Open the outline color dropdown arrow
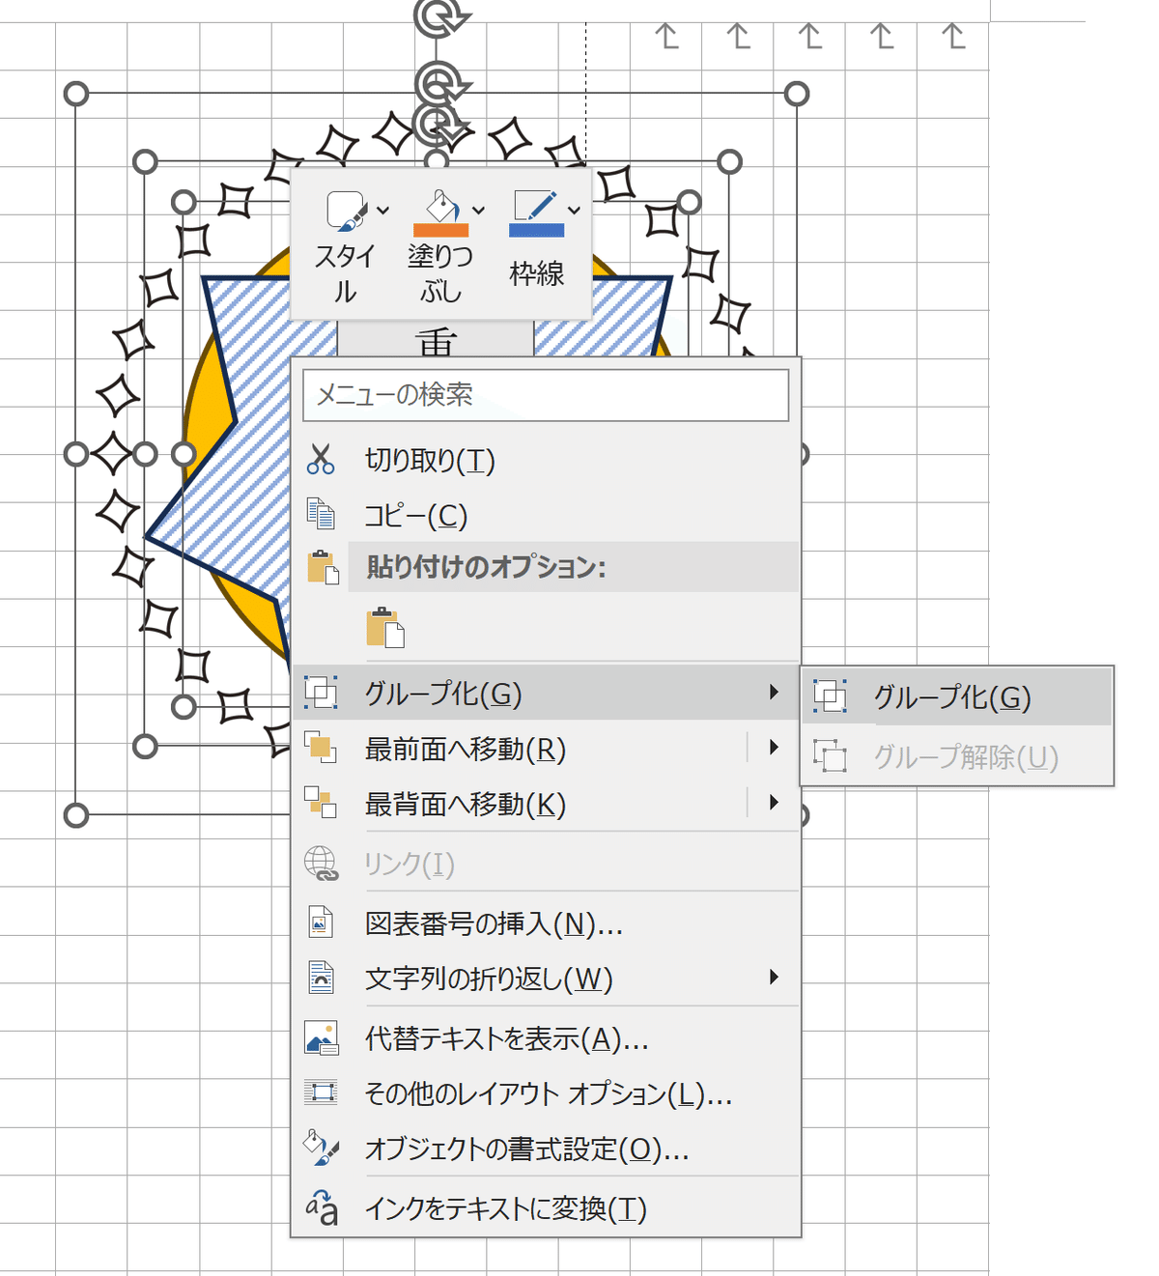Image resolution: width=1159 pixels, height=1276 pixels. [x=574, y=210]
